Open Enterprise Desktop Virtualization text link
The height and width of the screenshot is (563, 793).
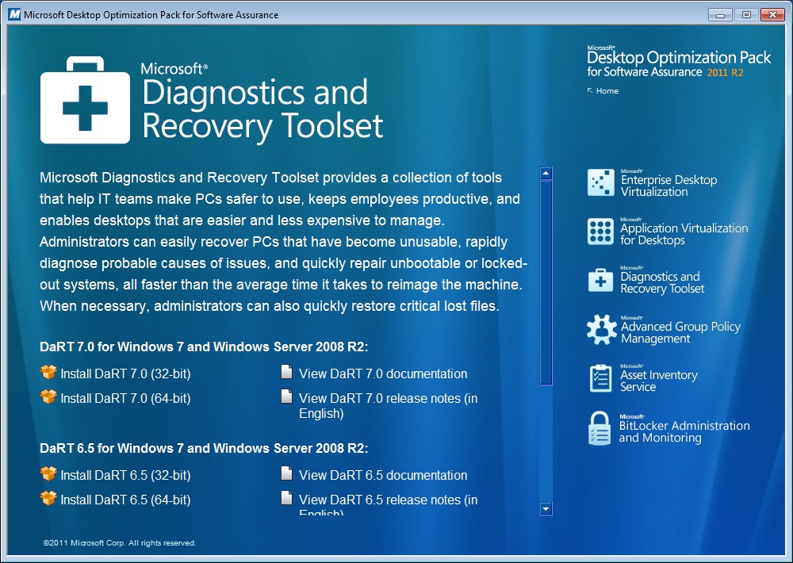coord(668,185)
